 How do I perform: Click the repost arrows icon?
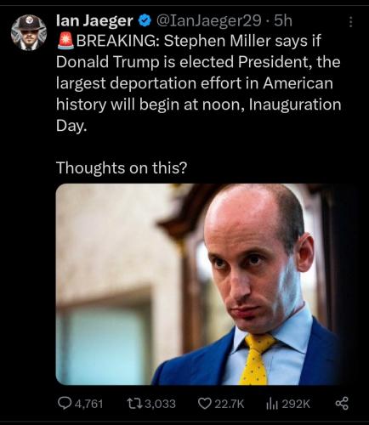coord(135,404)
